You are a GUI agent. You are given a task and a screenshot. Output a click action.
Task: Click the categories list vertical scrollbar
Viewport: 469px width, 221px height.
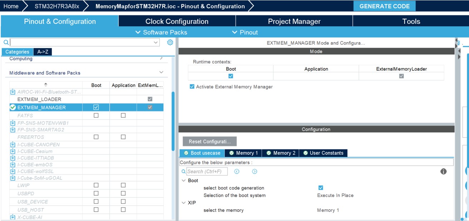173,121
